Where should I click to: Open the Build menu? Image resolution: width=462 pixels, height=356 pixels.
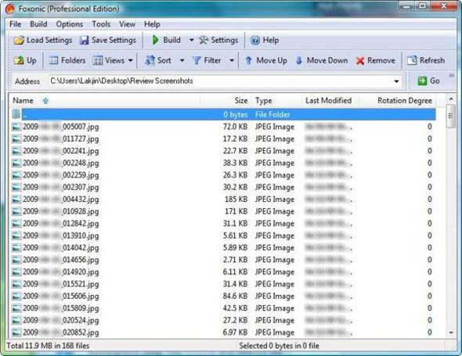[38, 24]
